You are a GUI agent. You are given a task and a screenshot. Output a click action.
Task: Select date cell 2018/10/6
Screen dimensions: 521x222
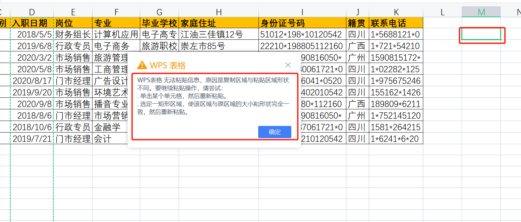pos(32,127)
